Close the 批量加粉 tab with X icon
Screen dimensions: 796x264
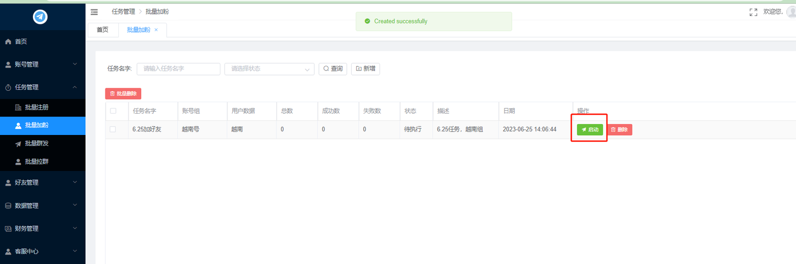156,30
